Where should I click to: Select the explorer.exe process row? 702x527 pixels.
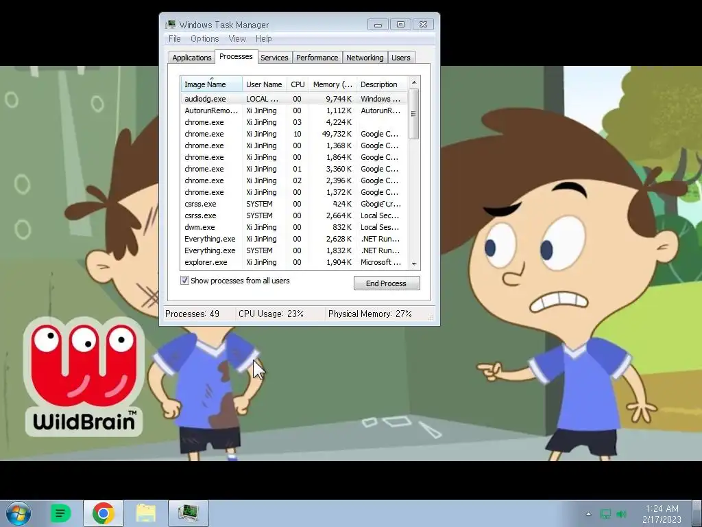click(294, 261)
